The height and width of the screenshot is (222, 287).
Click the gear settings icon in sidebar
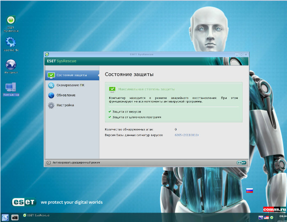(x=51, y=105)
